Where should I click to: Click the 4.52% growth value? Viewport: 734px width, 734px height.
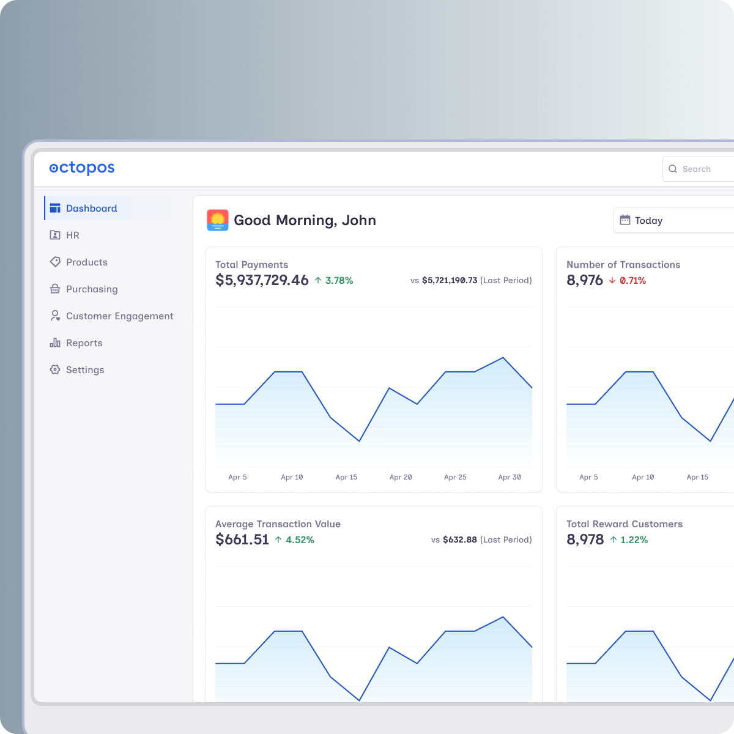300,540
